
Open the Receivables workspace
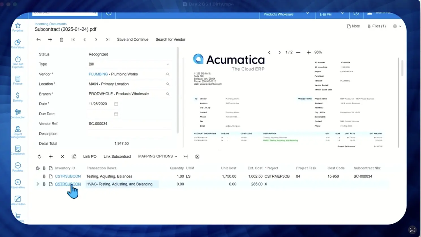click(x=18, y=184)
